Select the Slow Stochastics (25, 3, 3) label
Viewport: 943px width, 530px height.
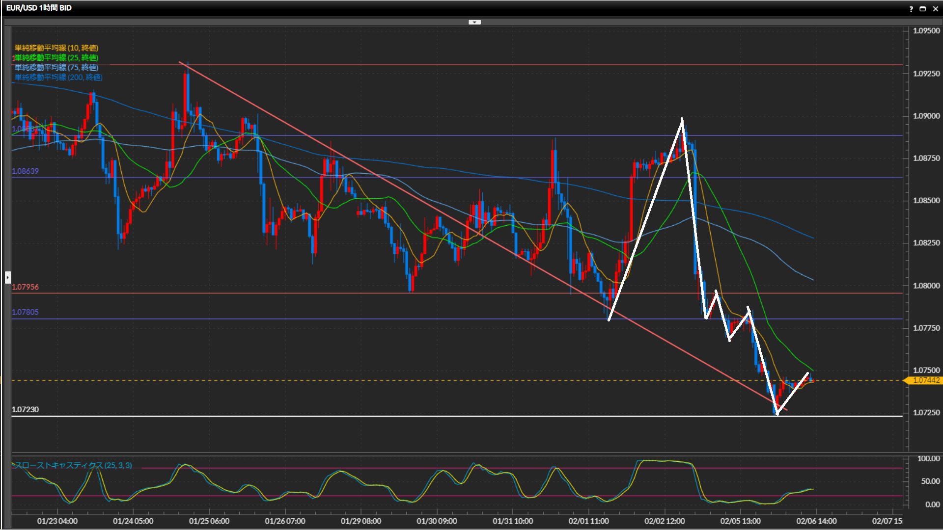(x=74, y=465)
